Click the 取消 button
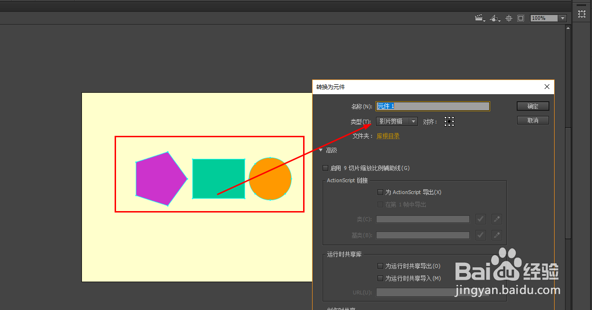Image resolution: width=592 pixels, height=310 pixels. coord(533,120)
